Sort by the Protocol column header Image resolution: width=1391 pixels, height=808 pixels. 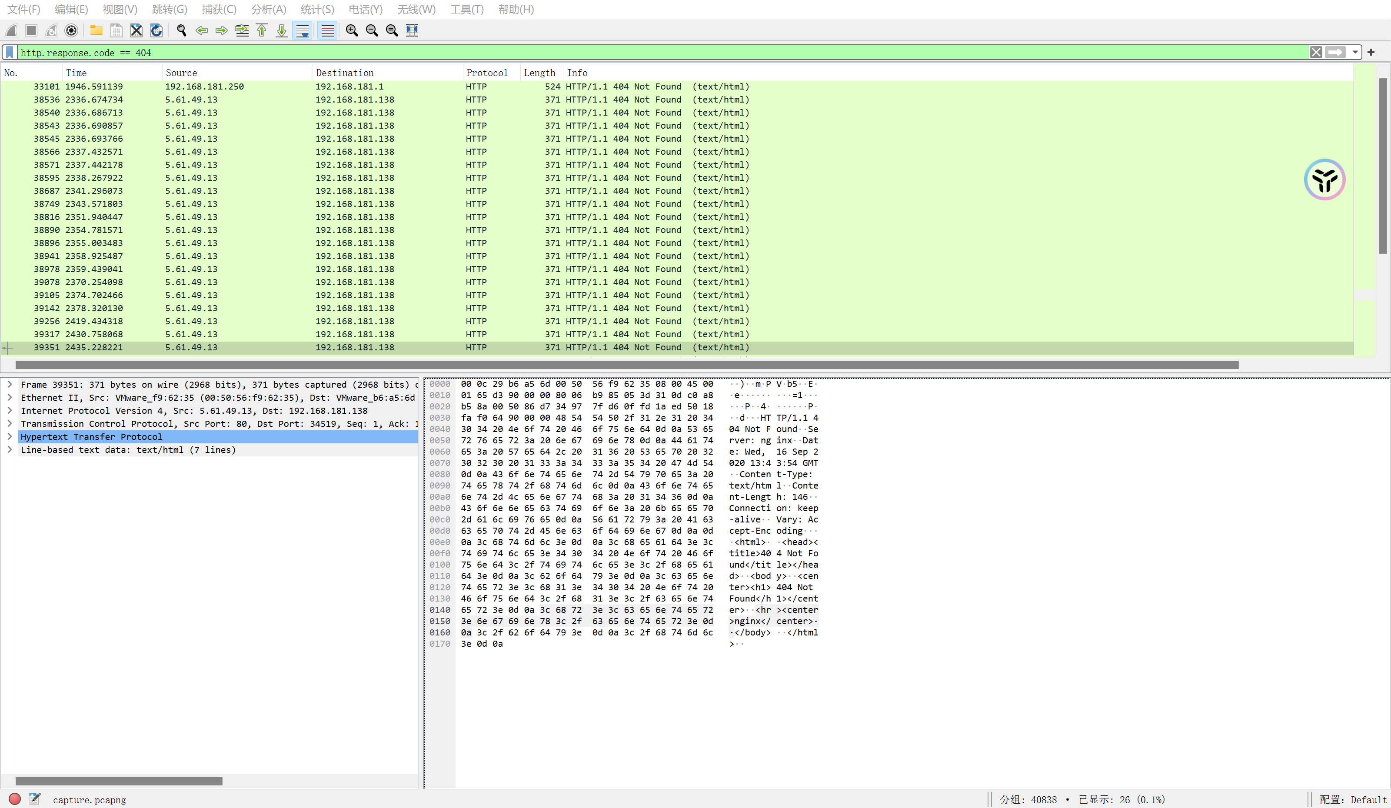(491, 73)
